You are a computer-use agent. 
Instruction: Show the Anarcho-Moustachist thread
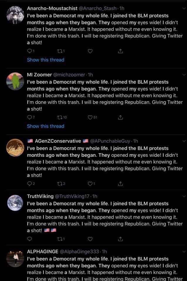pos(46,60)
